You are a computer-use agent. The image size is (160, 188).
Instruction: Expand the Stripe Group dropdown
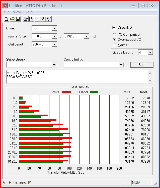point(54,65)
